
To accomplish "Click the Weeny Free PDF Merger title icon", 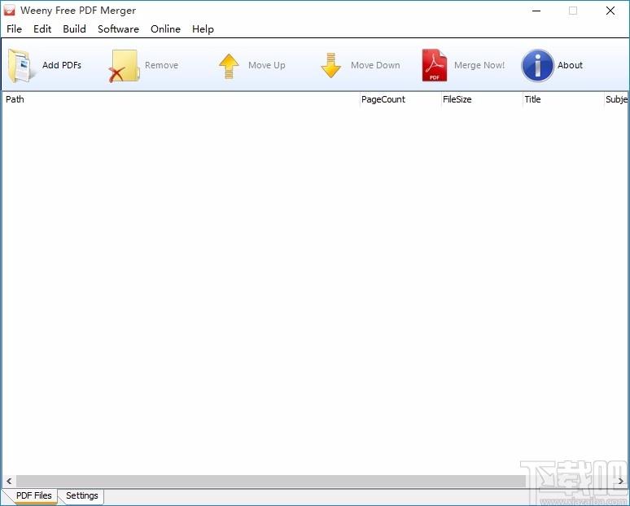I will (9, 11).
